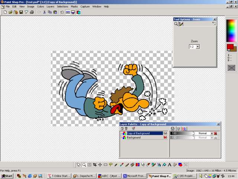
Task: Select the Object Selector tool
Action: 186,165
